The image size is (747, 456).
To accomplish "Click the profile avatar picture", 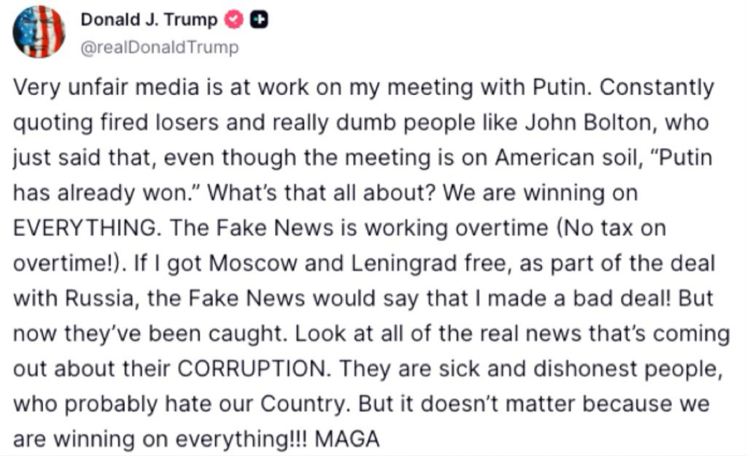I will (x=39, y=31).
